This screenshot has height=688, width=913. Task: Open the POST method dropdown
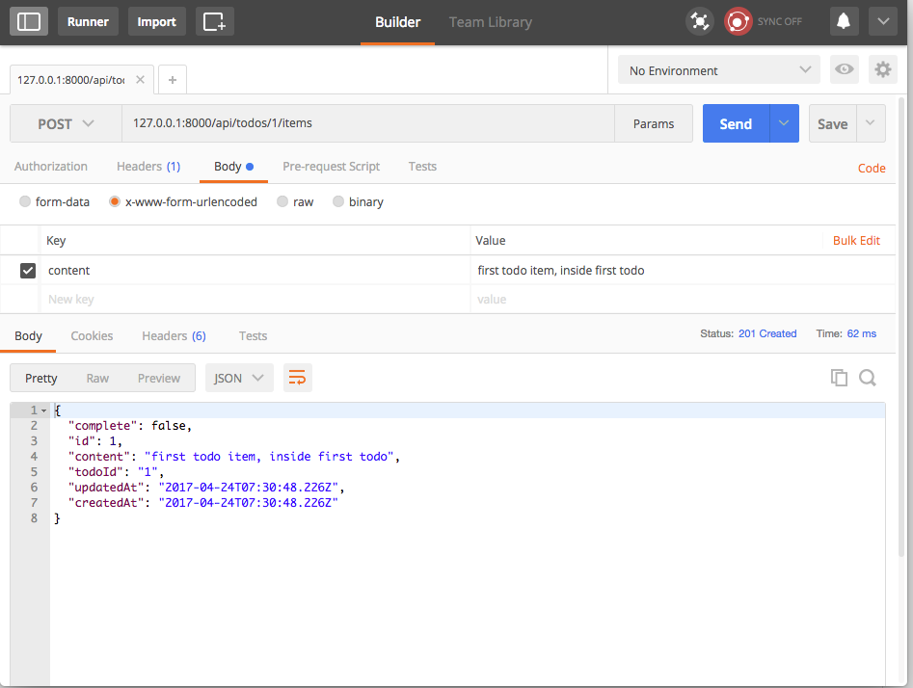click(x=66, y=123)
